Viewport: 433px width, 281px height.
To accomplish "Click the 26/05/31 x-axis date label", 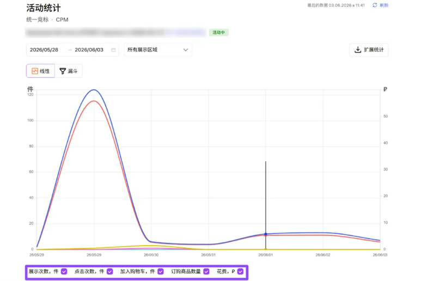I will coord(208,255).
